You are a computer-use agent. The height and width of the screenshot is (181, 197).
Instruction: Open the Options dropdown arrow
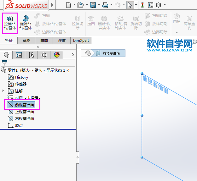[x=165, y=5]
